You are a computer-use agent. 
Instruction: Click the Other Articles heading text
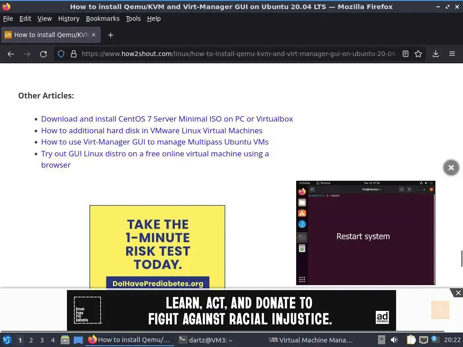click(46, 96)
